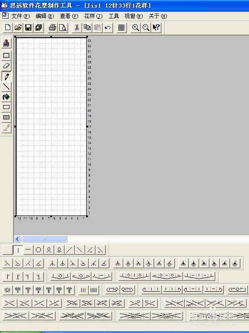Open the 工具 menu

114,16
